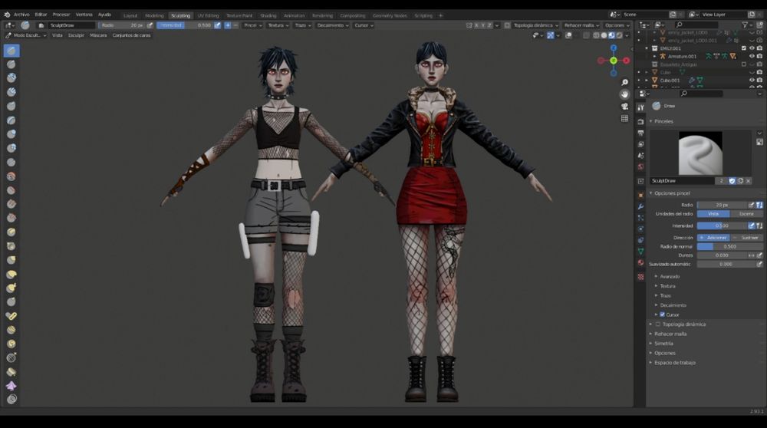Toggle the camera view icon in the viewport
Image resolution: width=767 pixels, height=428 pixels.
624,106
